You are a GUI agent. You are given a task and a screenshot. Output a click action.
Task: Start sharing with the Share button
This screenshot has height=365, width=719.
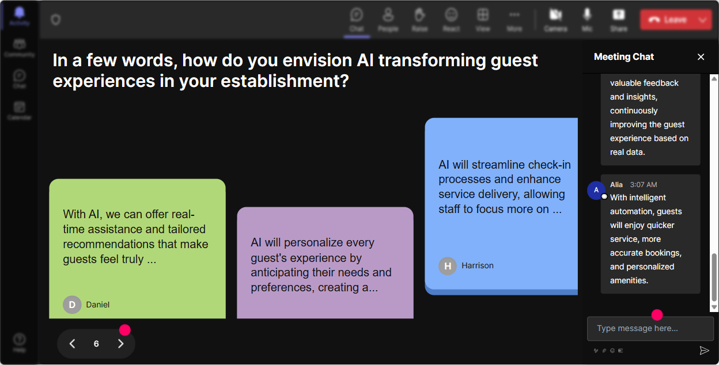[x=619, y=20]
